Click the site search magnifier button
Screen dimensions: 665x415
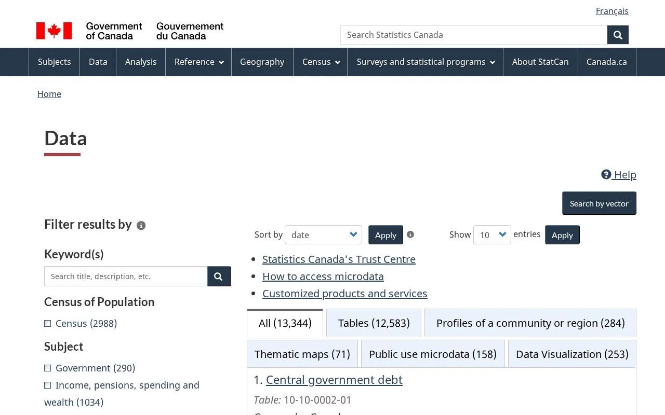pos(618,35)
